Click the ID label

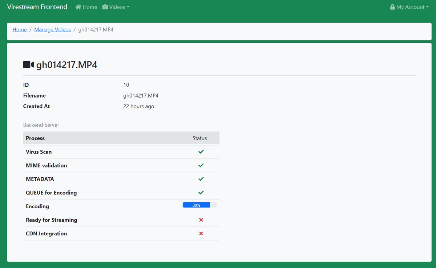coord(26,85)
